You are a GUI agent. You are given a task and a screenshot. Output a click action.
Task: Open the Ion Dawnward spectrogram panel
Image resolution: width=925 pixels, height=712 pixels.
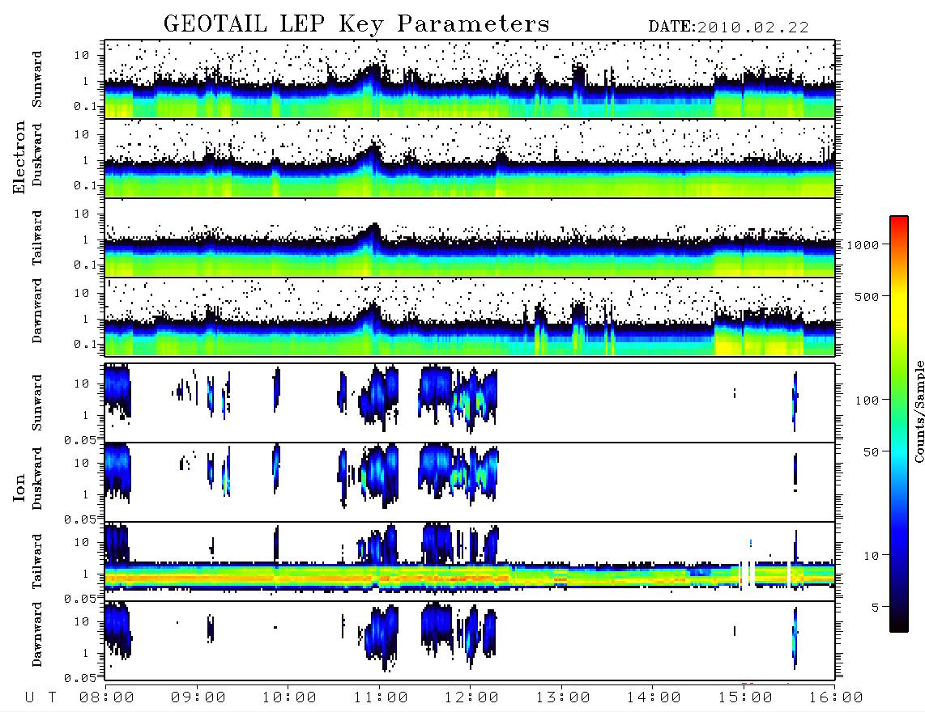(x=470, y=641)
